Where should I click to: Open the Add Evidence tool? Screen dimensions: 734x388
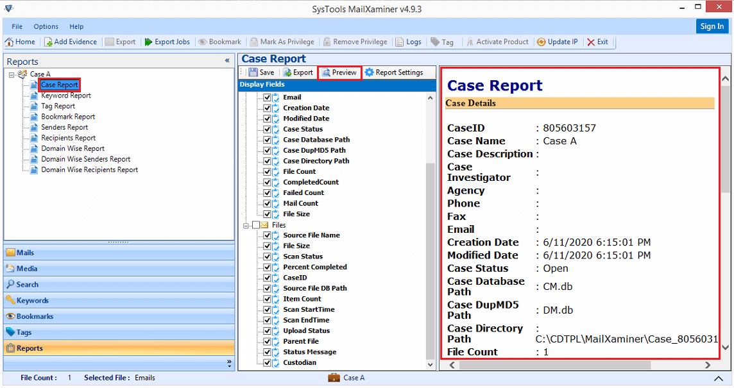click(x=71, y=42)
